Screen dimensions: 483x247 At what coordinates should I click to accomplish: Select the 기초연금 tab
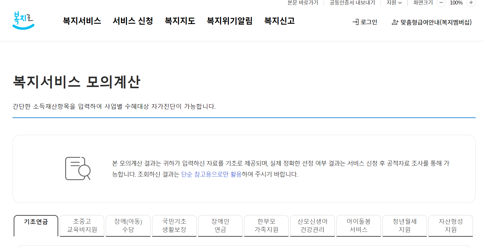point(36,225)
